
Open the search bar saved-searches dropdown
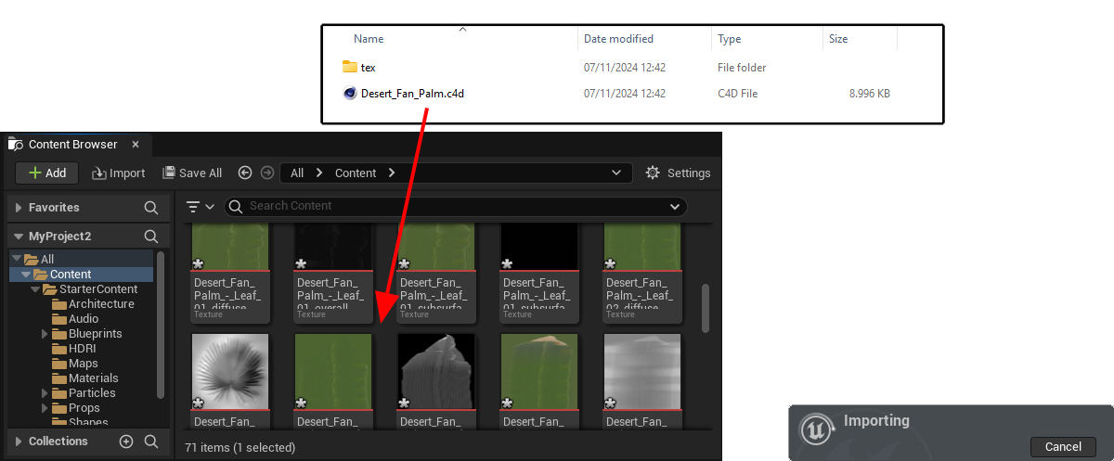point(674,206)
